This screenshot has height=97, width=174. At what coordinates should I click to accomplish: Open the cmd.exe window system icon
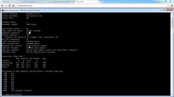coord(3,10)
